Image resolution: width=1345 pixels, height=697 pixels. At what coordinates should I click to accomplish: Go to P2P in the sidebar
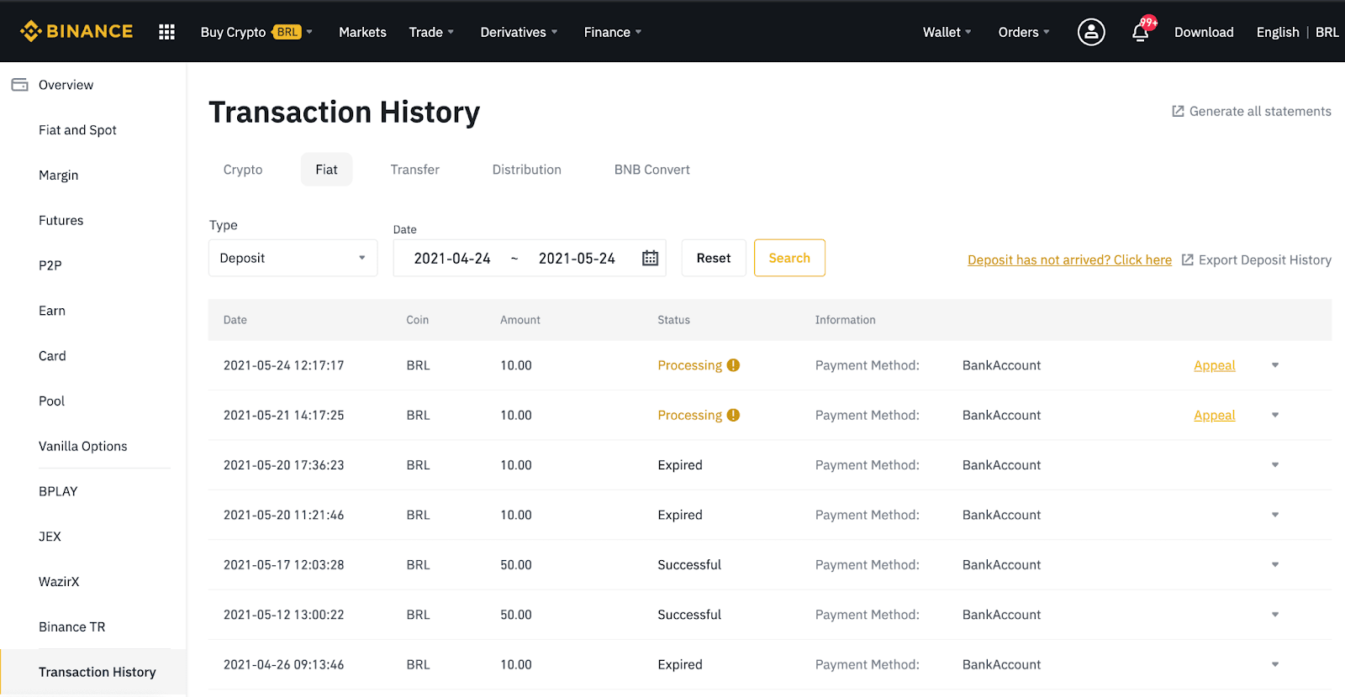pyautogui.click(x=50, y=265)
